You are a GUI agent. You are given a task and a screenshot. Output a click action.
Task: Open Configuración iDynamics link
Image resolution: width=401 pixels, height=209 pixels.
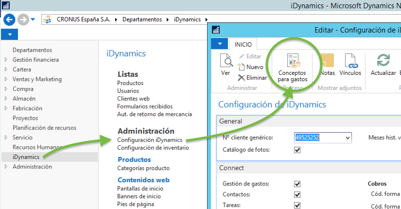(150, 140)
